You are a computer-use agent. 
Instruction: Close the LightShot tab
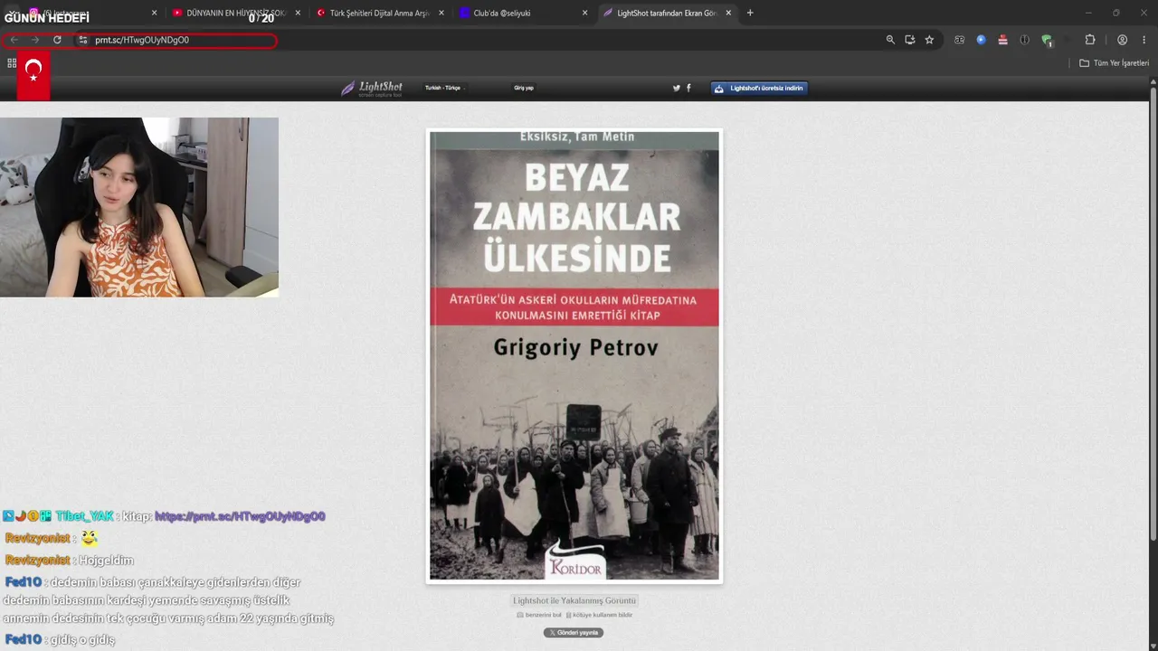pos(728,14)
